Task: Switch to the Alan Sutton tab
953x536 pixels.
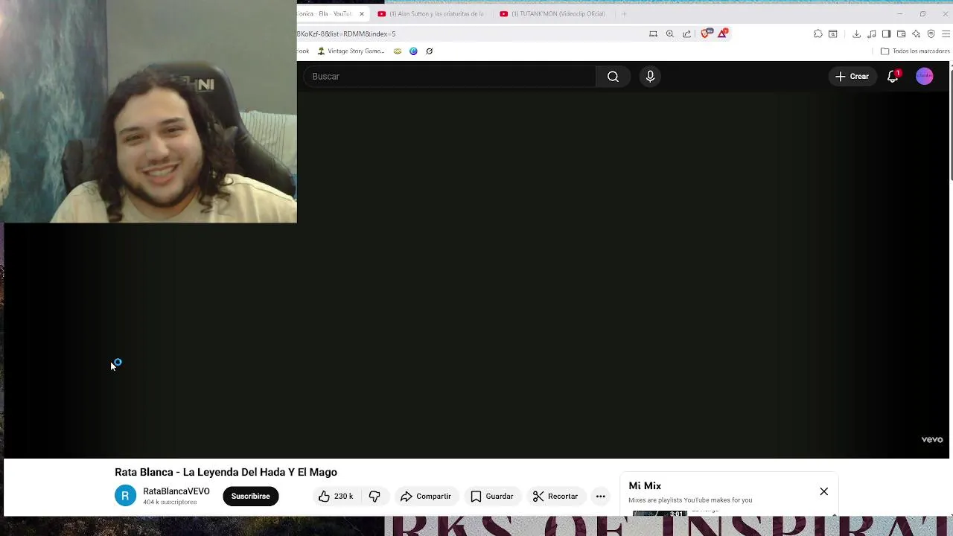Action: pos(430,13)
